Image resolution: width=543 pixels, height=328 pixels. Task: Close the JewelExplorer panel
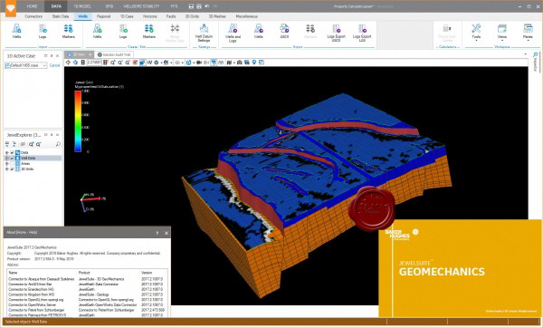tap(58, 135)
